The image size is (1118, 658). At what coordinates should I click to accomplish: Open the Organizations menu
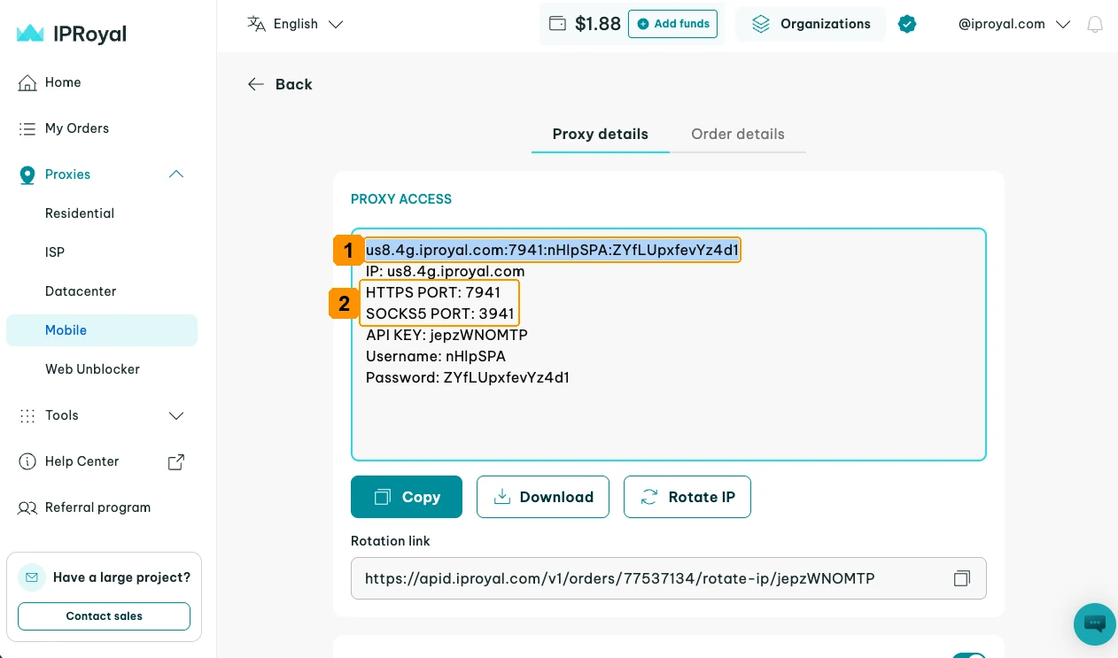811,24
